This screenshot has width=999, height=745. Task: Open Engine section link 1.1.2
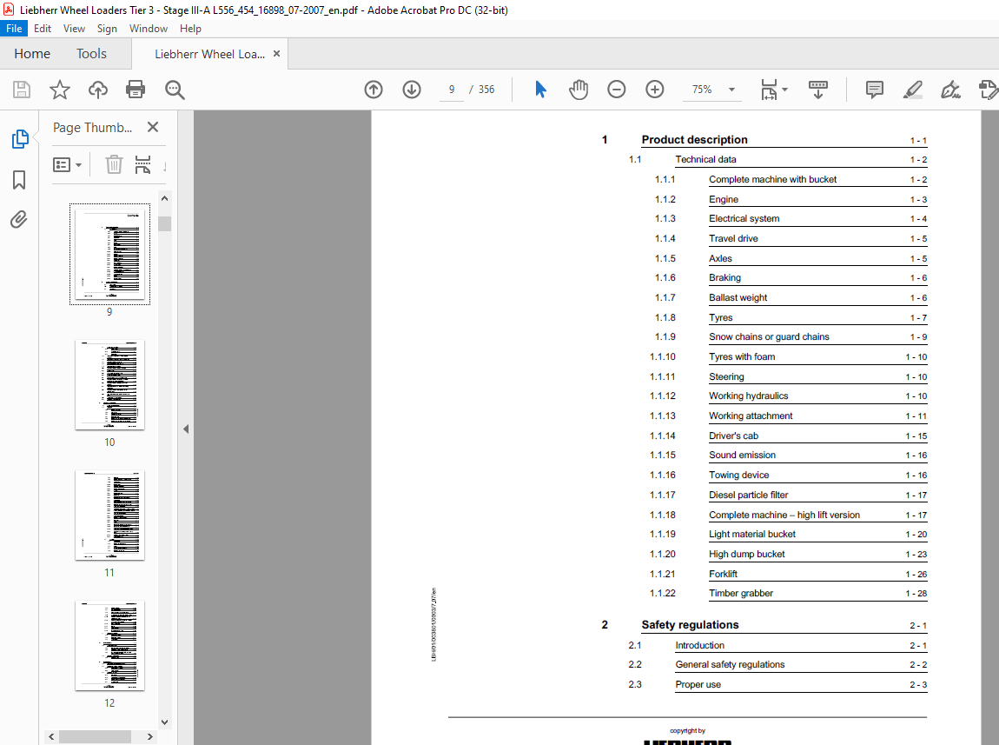tap(724, 199)
